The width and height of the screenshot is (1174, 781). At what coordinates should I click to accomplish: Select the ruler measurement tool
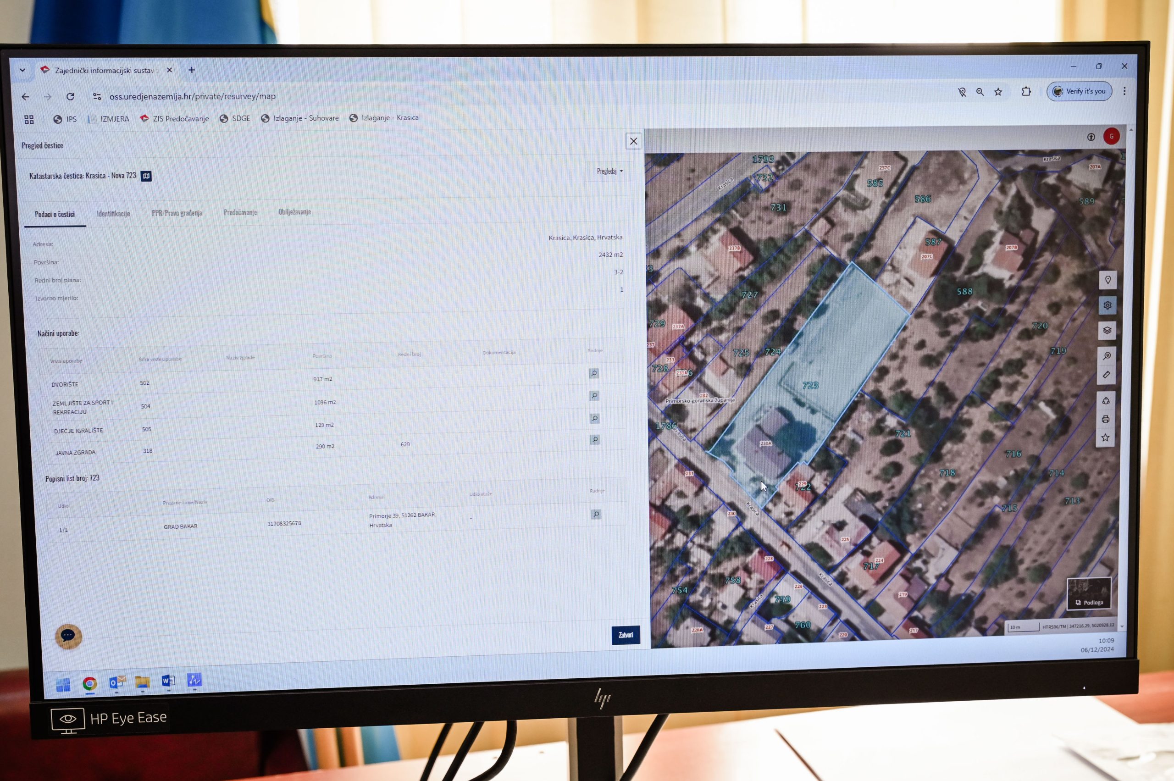click(x=1106, y=375)
